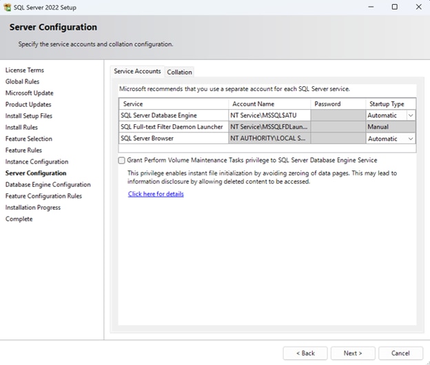This screenshot has width=430, height=365.
Task: Select the SQL Server Database Engine service cell
Action: click(174, 115)
